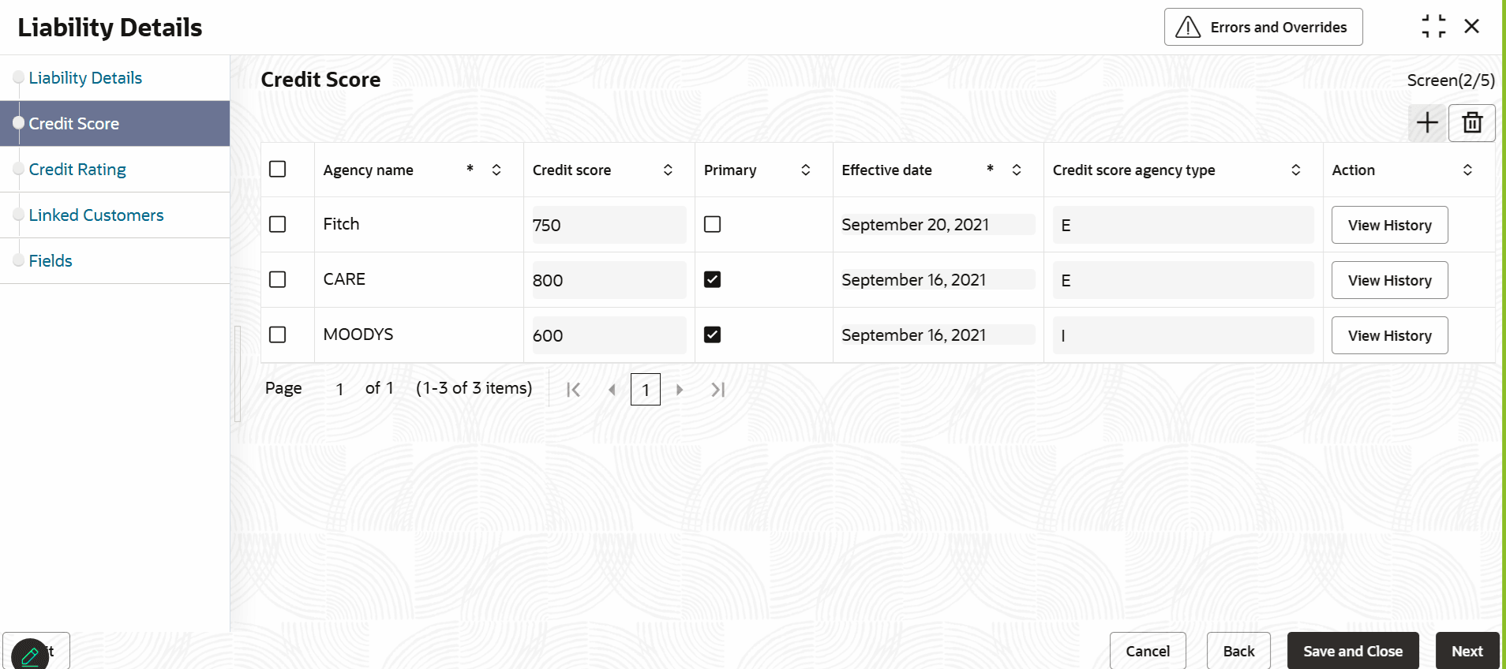
Task: Click the CARE credit score field
Action: [608, 281]
